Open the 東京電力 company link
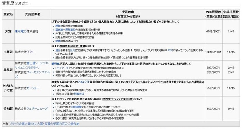The width and height of the screenshot is (242, 129). (21, 31)
